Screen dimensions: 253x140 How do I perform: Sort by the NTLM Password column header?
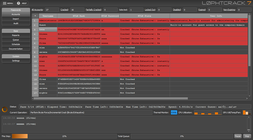(110, 16)
